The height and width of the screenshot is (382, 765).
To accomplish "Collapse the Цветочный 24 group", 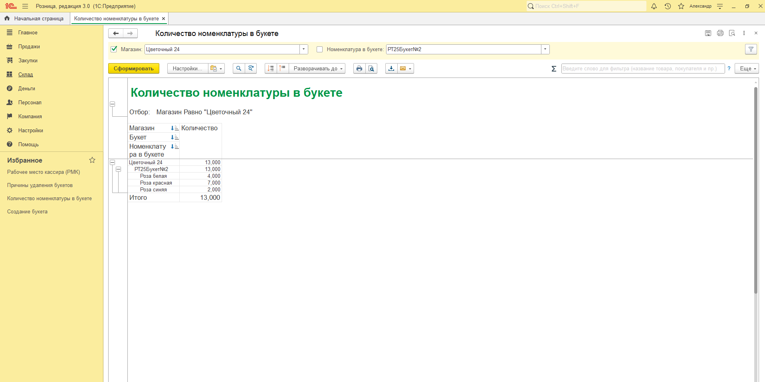I will 113,163.
